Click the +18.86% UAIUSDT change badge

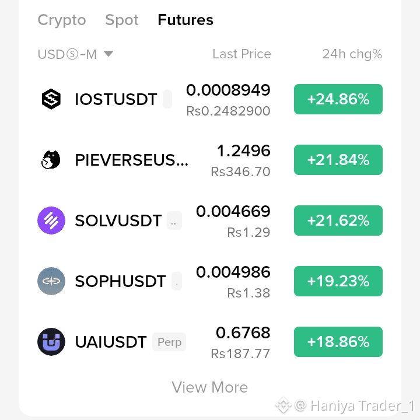click(x=338, y=342)
